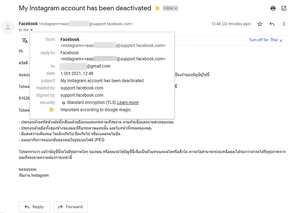Open email in new window icon
Screen dimensions: 290x213
click(284, 8)
